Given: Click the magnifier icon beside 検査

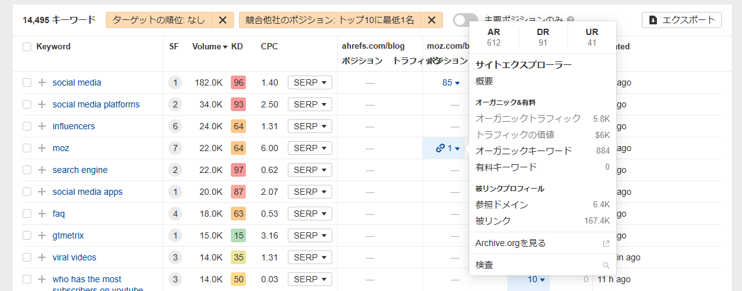Looking at the screenshot, I should point(606,265).
